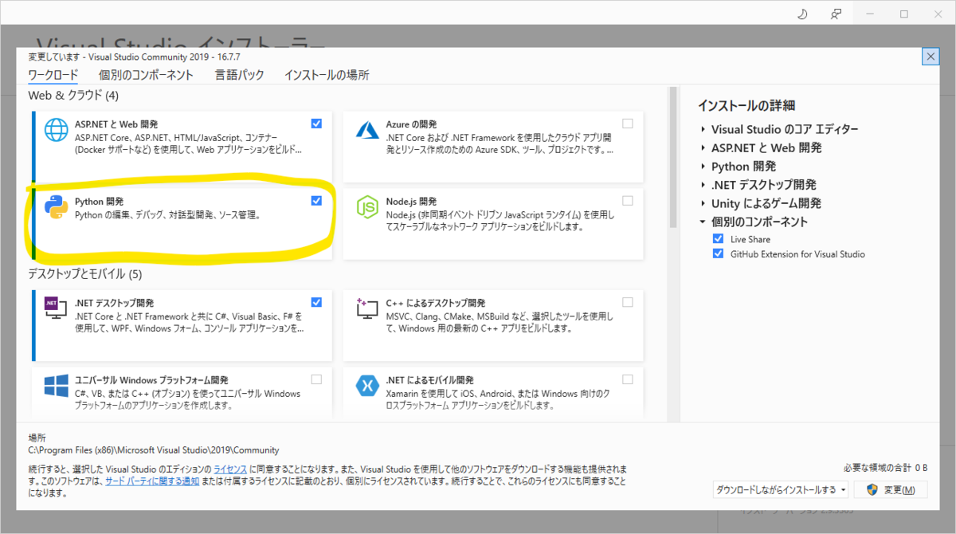Click the ASP.NET globe workload icon
Screen dimensions: 956x534
[57, 130]
